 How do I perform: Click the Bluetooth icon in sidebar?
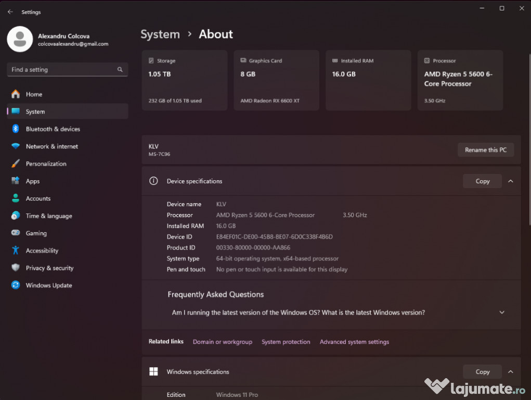click(x=16, y=129)
